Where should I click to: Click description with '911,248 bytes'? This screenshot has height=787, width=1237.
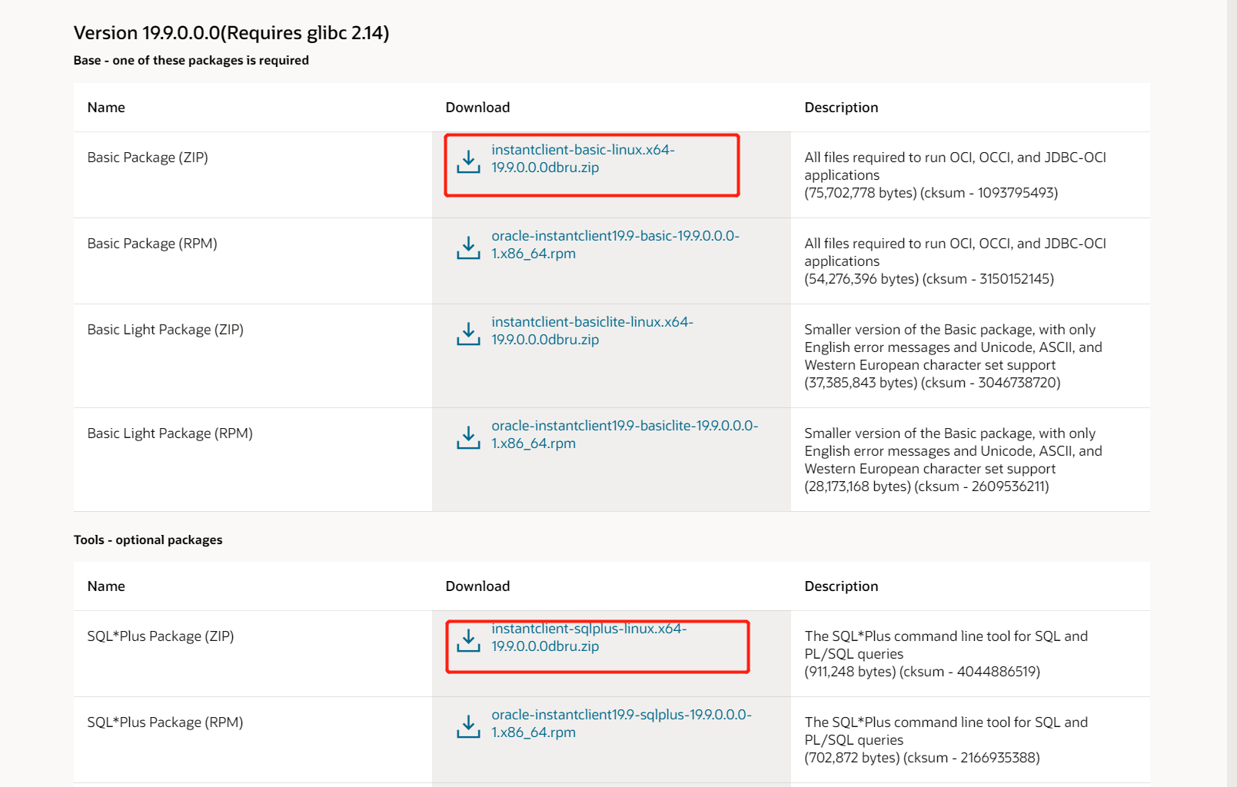point(946,654)
